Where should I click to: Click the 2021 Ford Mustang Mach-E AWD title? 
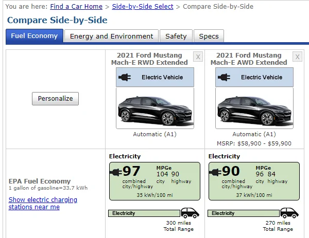click(249, 59)
